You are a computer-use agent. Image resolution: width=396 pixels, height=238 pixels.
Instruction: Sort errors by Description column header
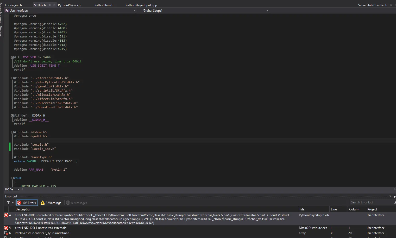(23, 209)
